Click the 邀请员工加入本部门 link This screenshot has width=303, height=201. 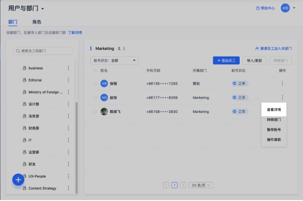273,48
